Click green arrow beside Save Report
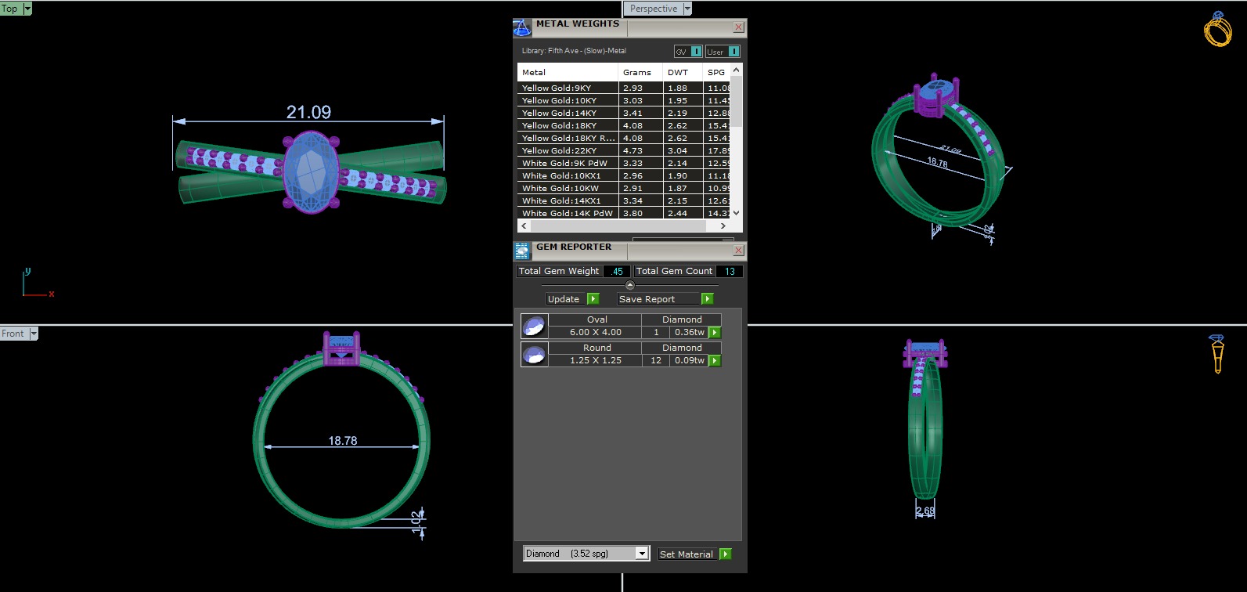This screenshot has width=1247, height=592. [x=708, y=299]
